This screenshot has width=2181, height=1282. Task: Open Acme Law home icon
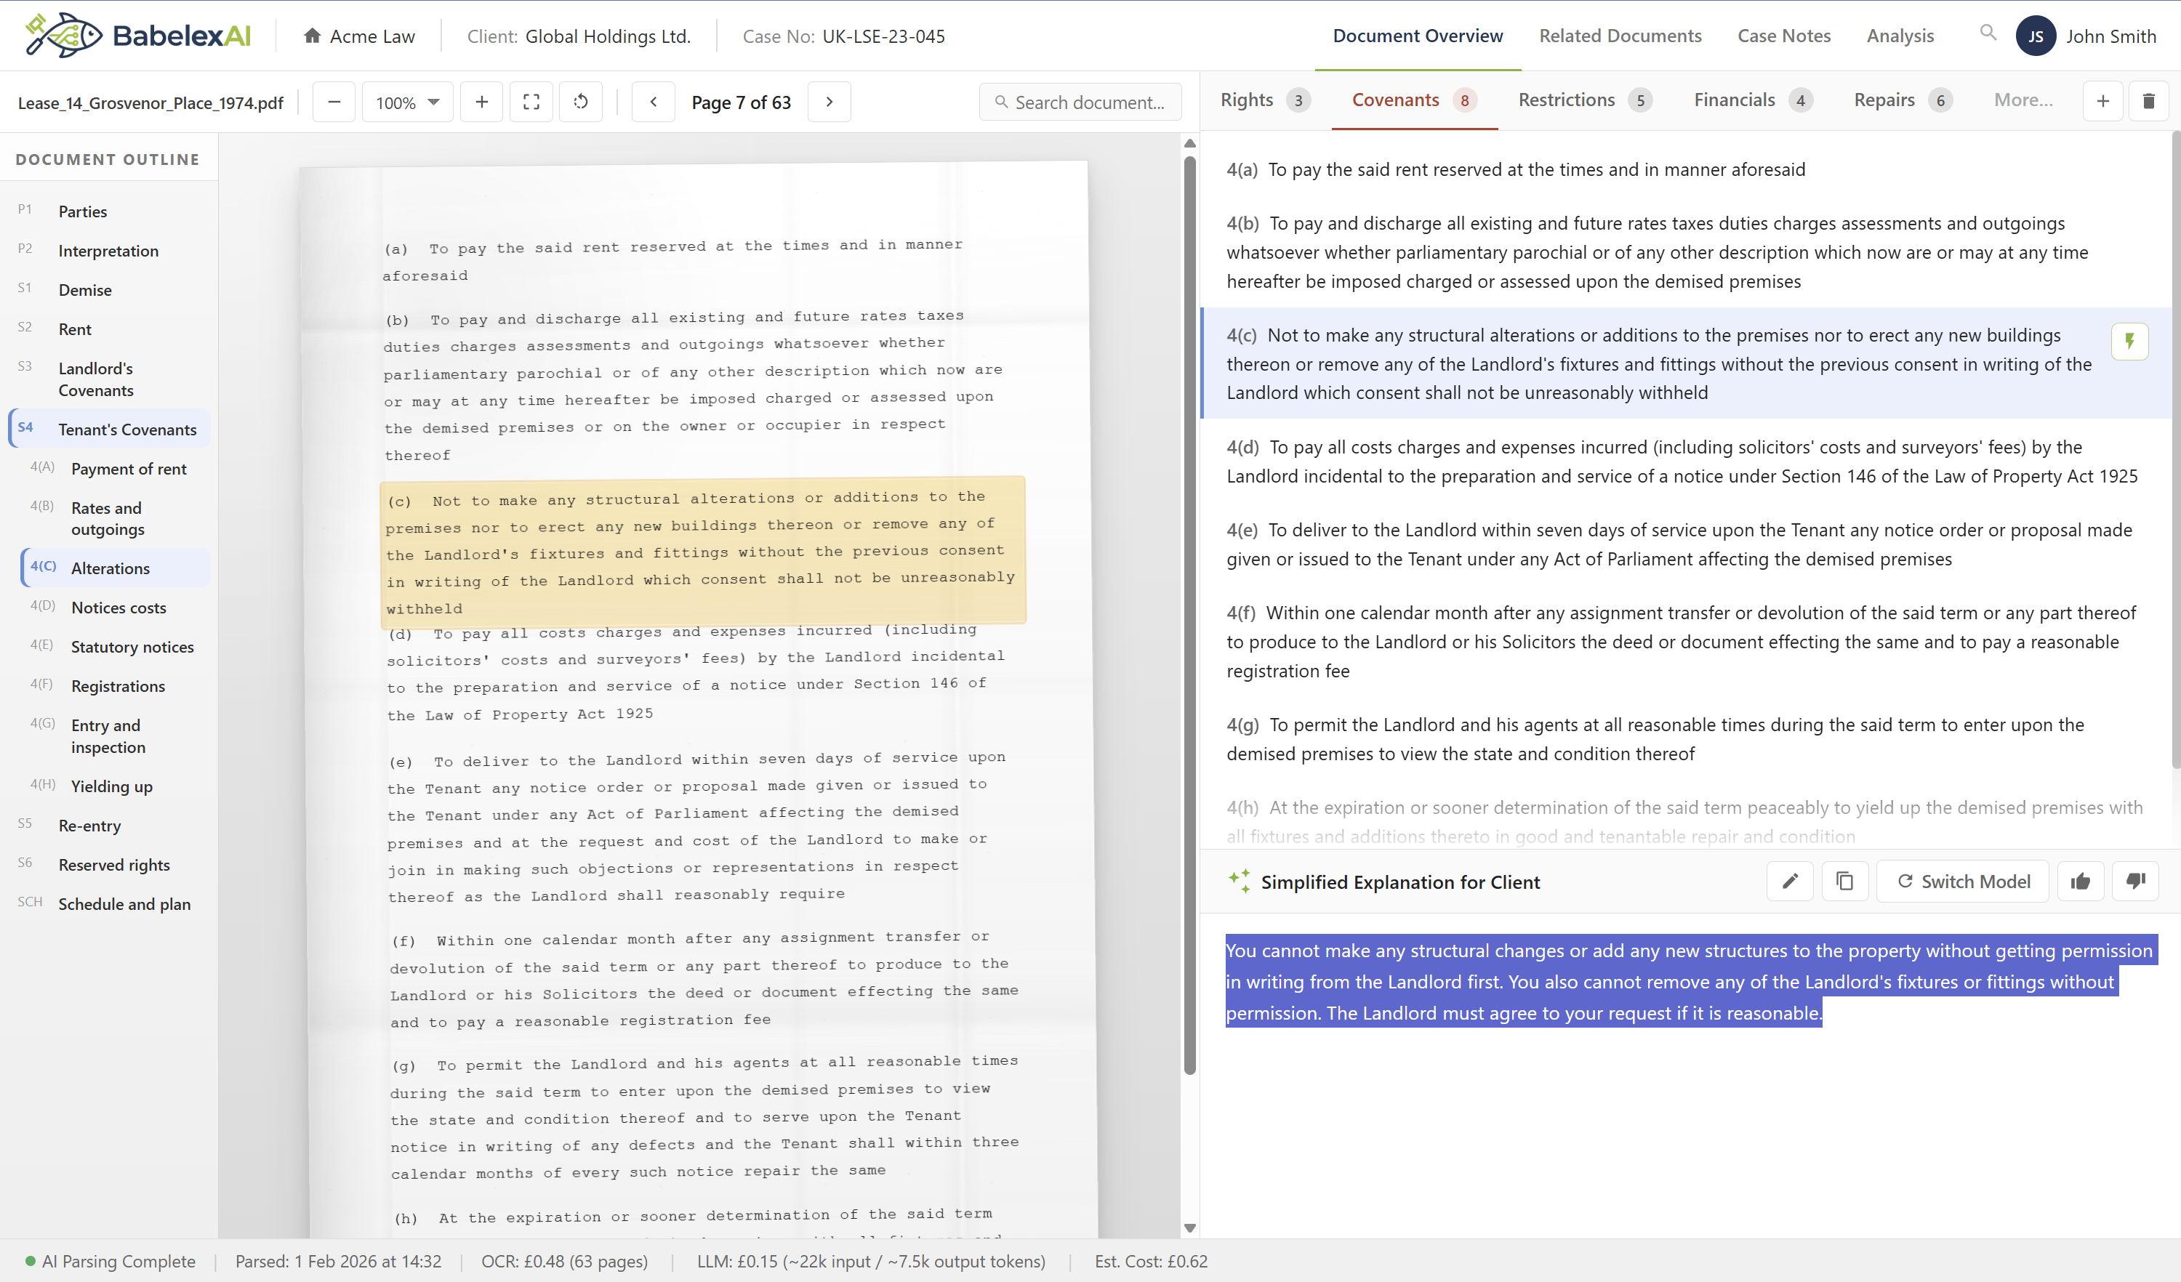tap(313, 36)
